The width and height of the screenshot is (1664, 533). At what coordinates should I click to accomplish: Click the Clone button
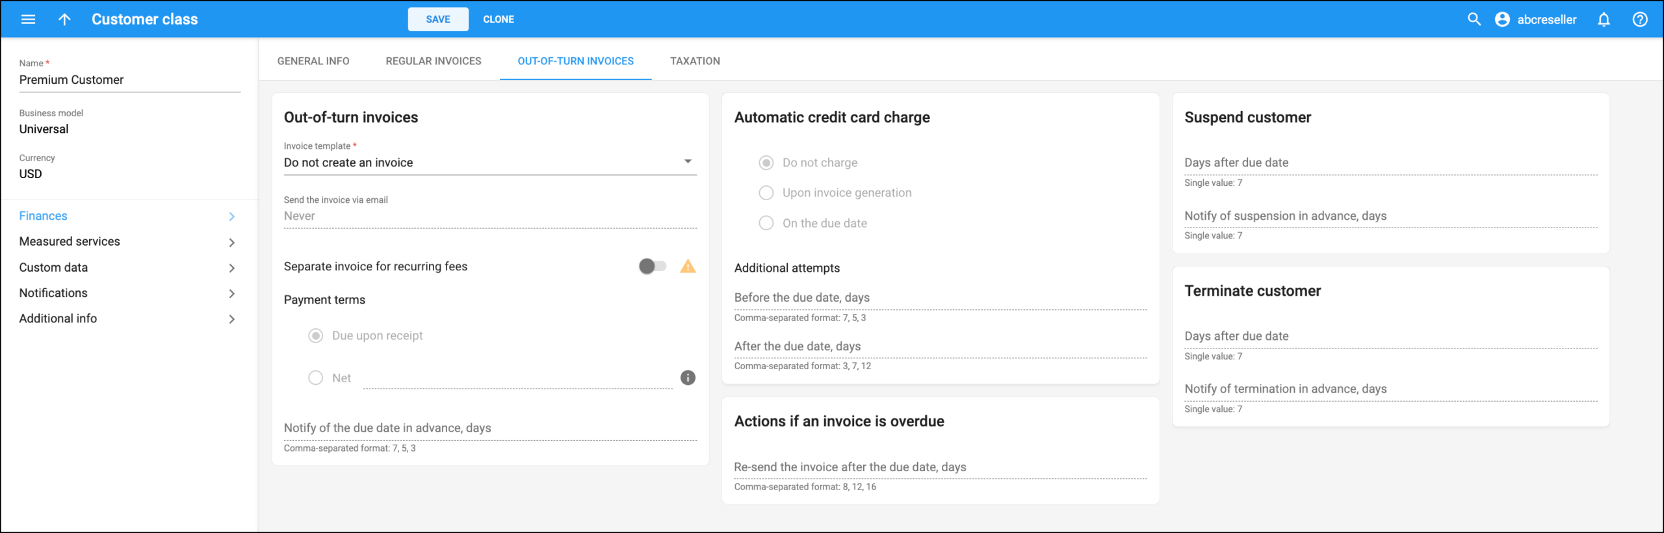(499, 19)
